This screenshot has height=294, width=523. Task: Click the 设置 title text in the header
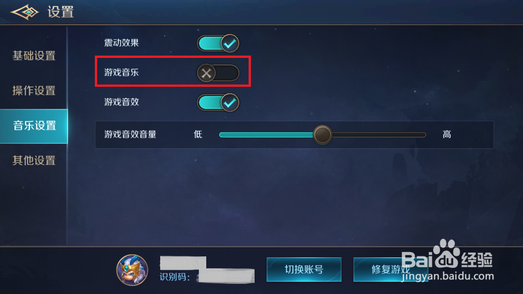click(x=60, y=12)
